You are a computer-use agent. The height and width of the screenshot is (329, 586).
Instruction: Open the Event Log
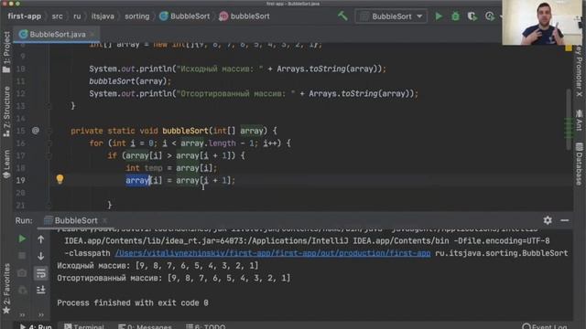(545, 326)
